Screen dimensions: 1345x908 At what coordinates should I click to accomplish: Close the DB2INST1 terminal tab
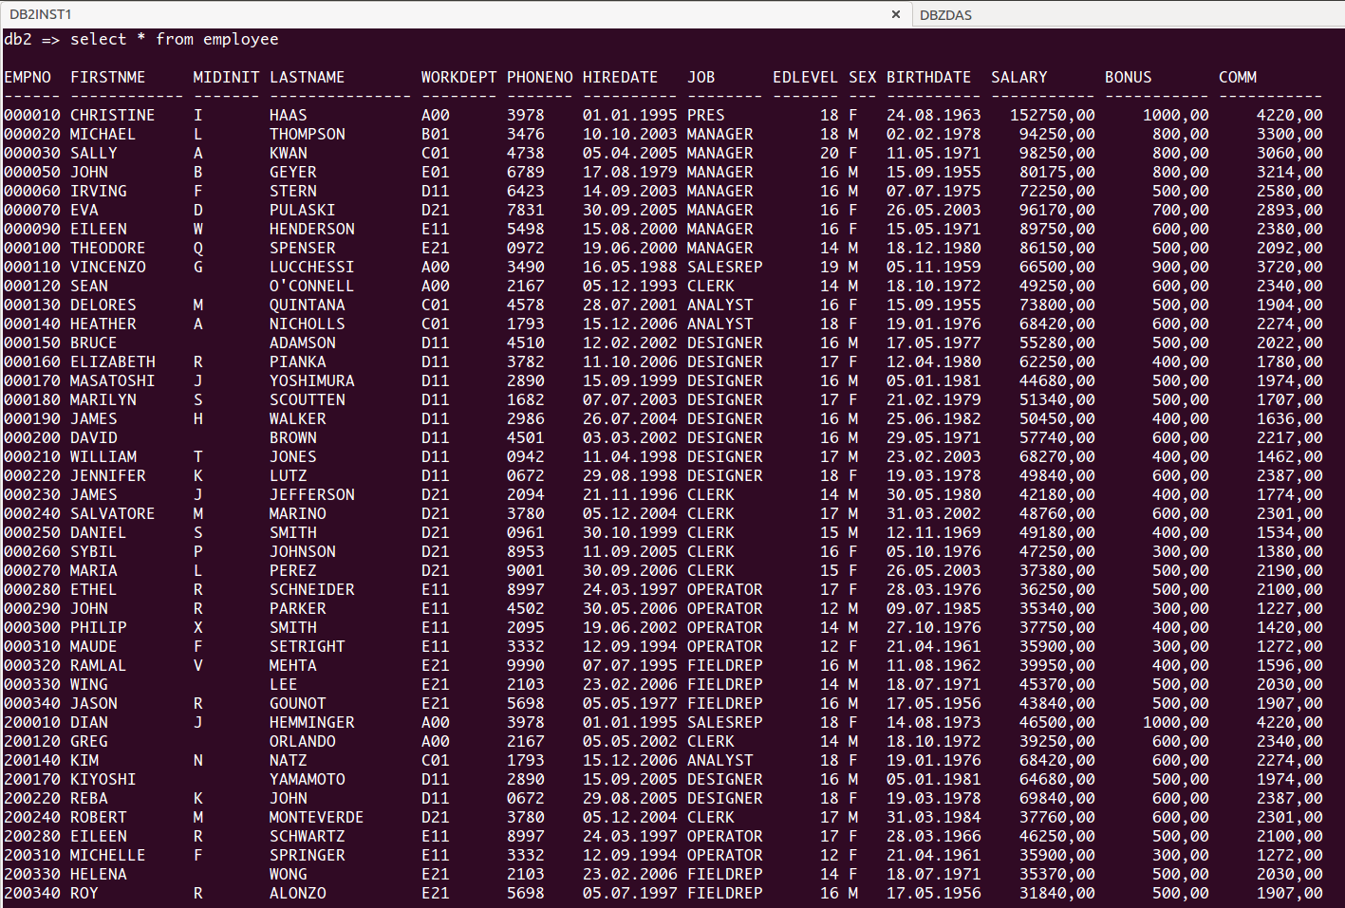(895, 14)
